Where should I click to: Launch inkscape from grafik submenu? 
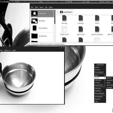110,85
